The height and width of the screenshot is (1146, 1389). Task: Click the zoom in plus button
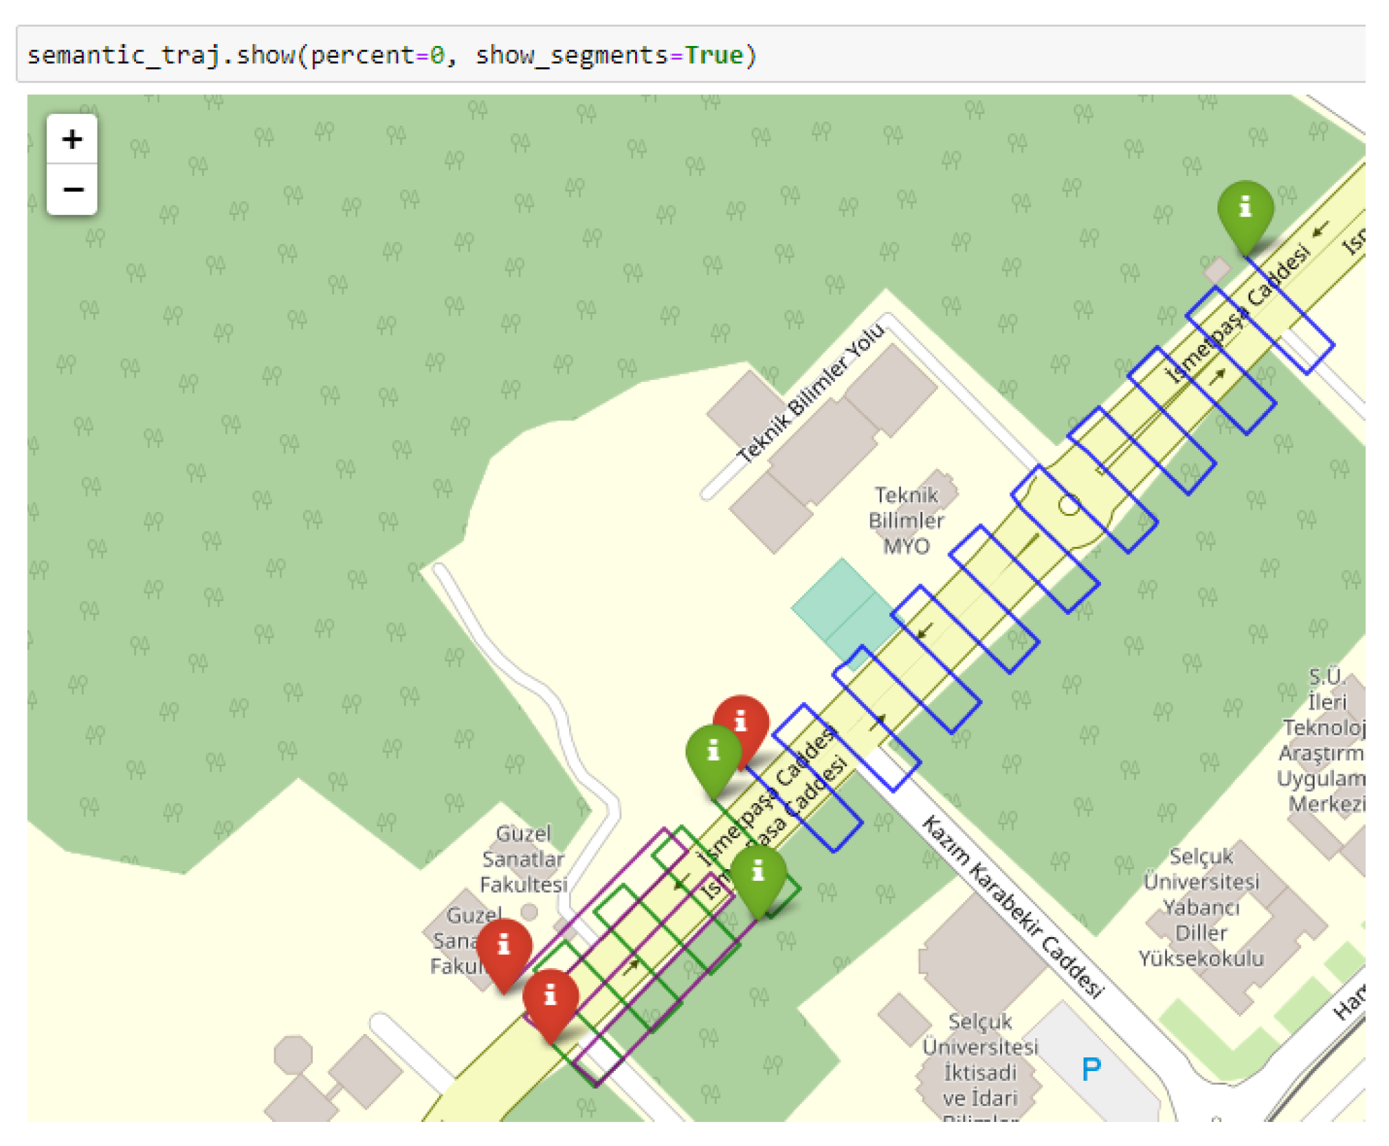point(71,139)
